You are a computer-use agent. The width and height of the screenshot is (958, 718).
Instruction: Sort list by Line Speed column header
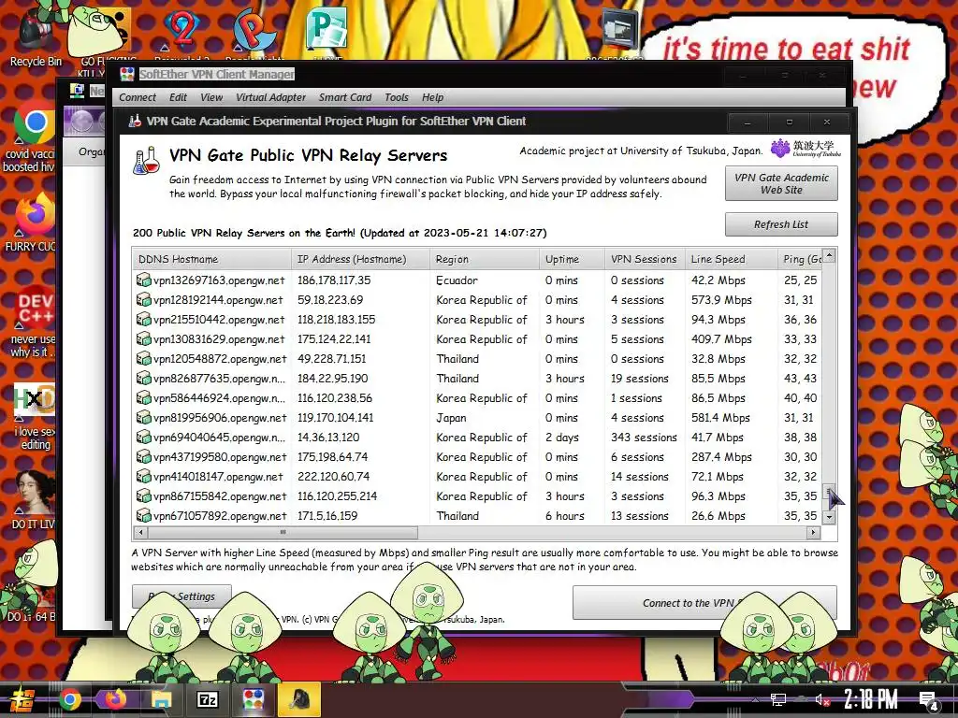pos(732,259)
